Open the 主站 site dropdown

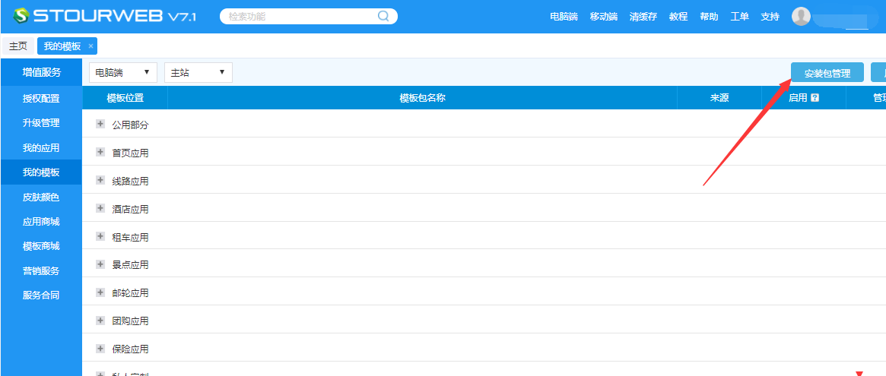click(x=198, y=72)
